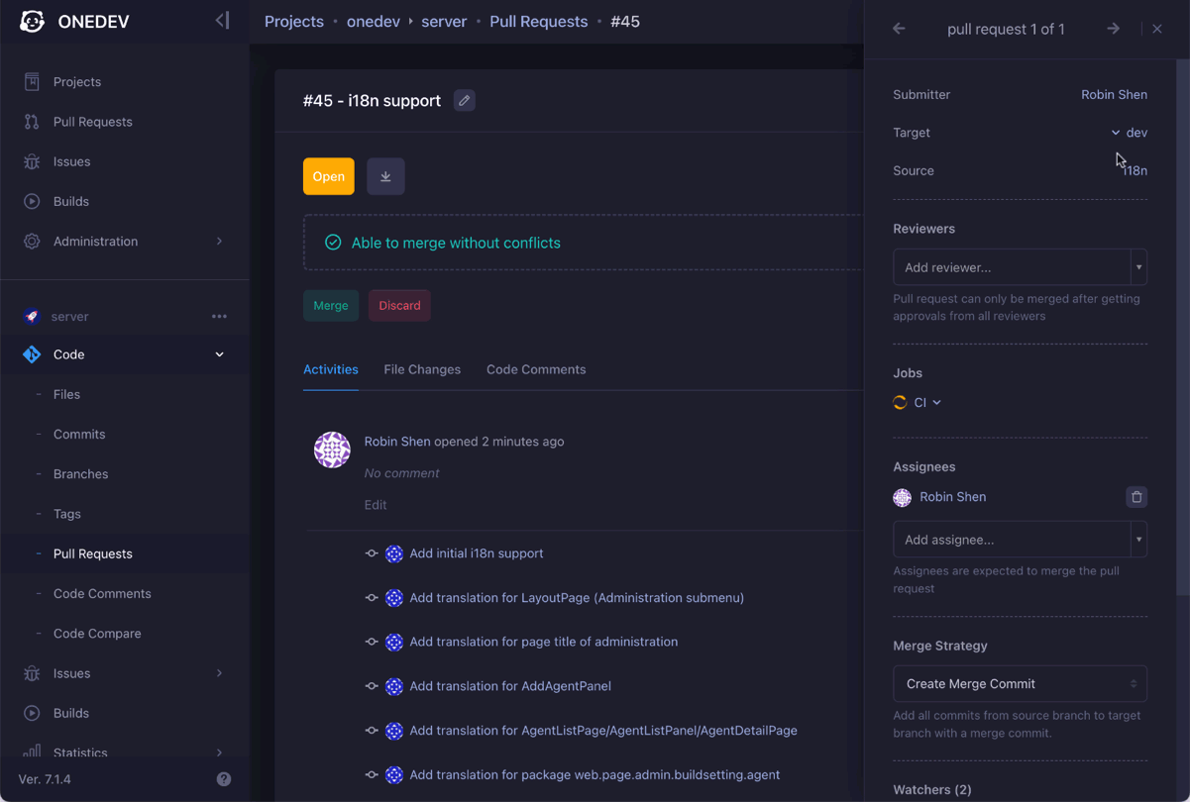Click the server project rocket icon
This screenshot has width=1190, height=802.
tap(32, 317)
